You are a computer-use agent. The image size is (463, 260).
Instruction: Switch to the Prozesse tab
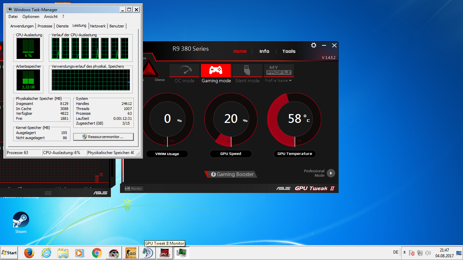45,26
